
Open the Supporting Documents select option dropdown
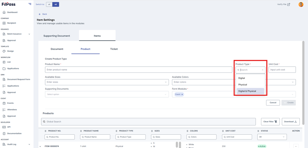[x=107, y=94]
